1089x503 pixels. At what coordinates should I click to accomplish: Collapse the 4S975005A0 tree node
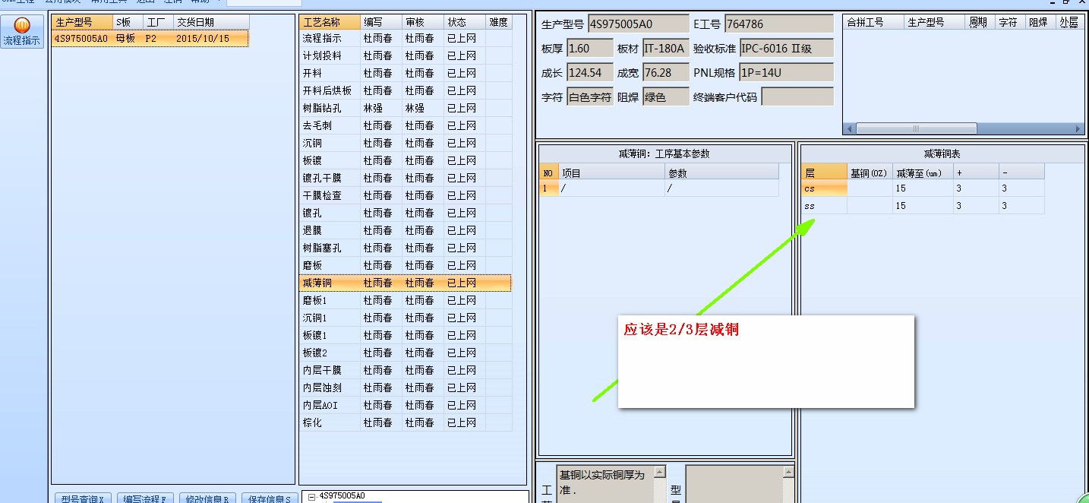(x=311, y=496)
